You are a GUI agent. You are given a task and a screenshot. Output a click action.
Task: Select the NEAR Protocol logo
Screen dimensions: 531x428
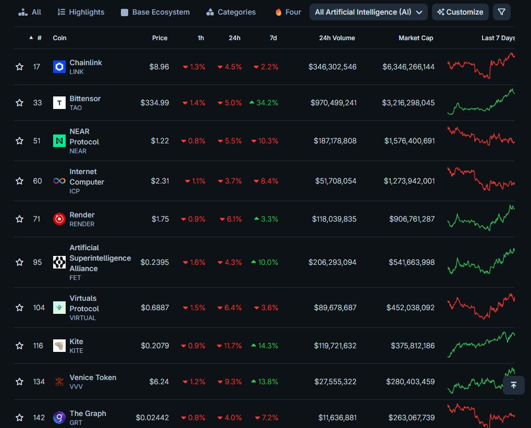tap(59, 141)
